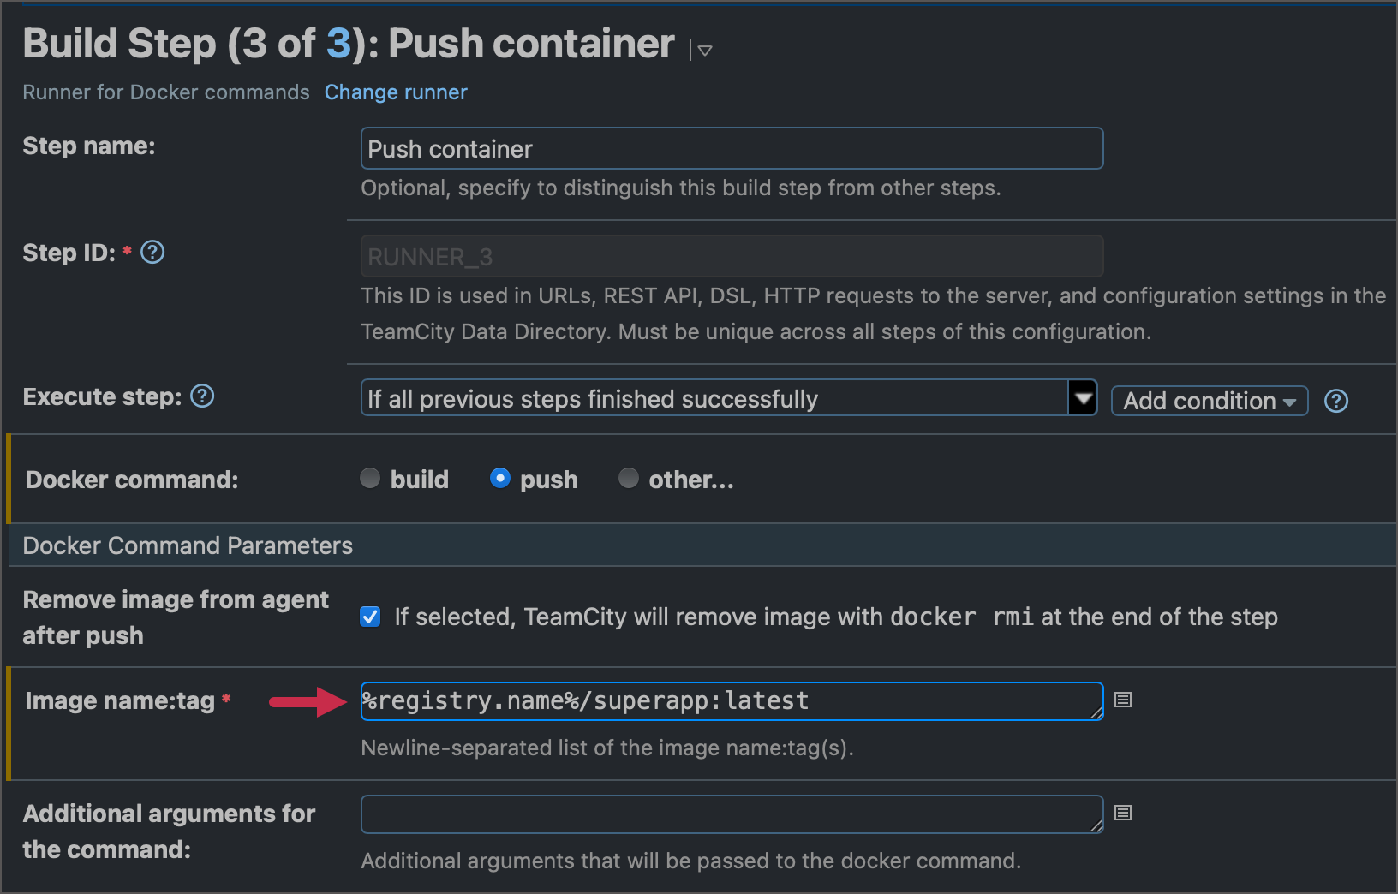Open the Execute step dropdown
The height and width of the screenshot is (894, 1398).
(x=1083, y=397)
